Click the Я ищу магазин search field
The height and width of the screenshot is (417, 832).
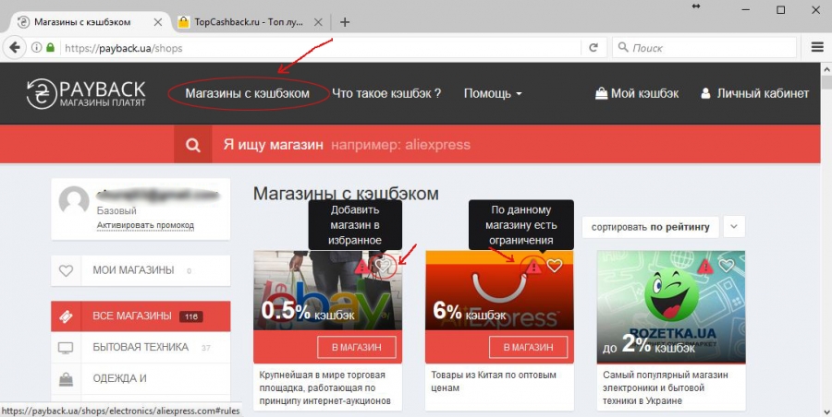(x=515, y=145)
